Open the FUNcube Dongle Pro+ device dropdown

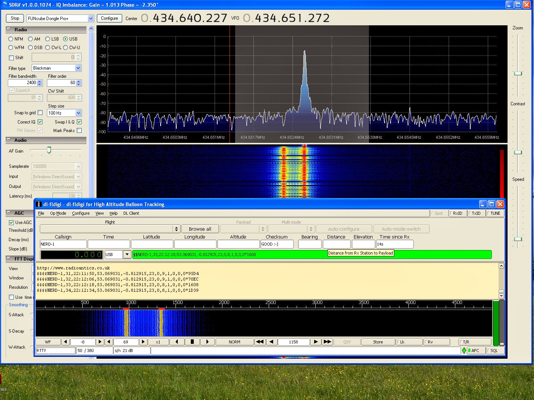(x=91, y=19)
